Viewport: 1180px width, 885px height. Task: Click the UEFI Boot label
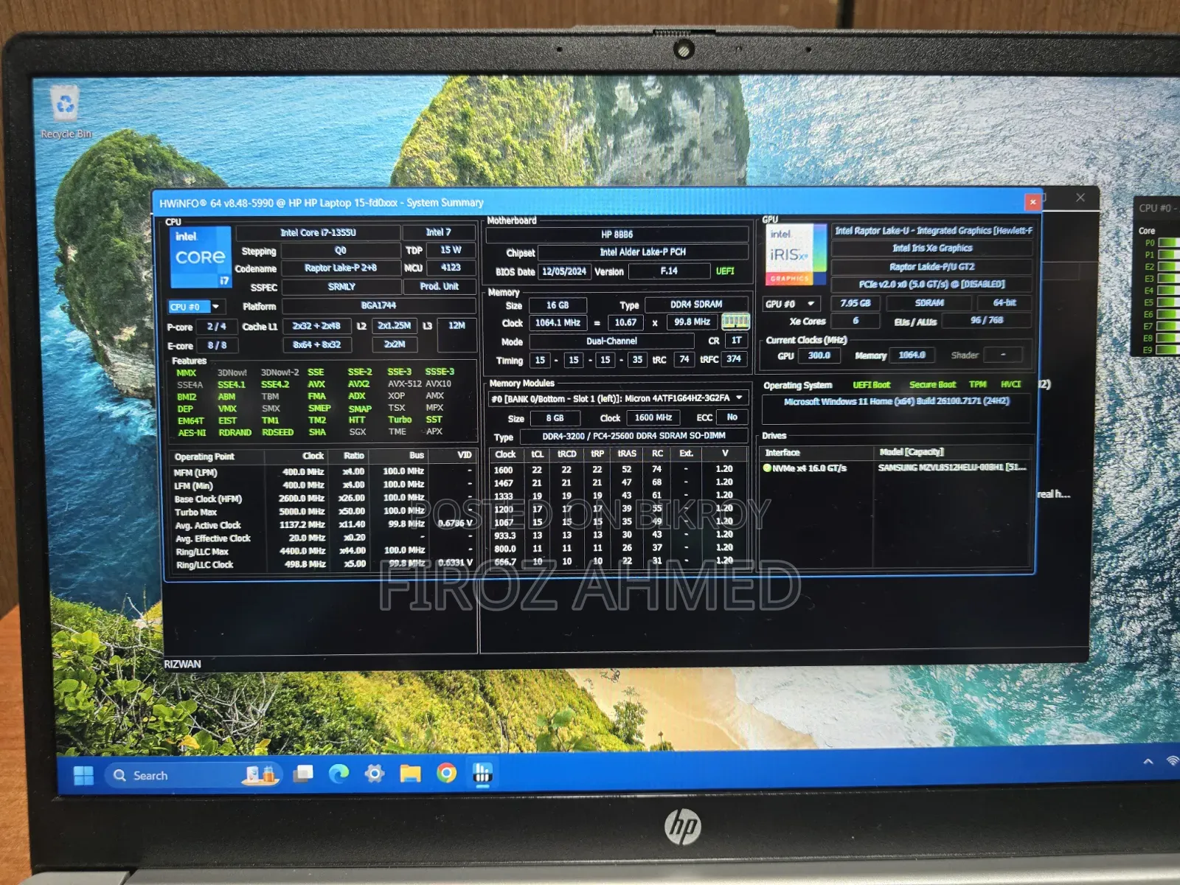coord(872,385)
